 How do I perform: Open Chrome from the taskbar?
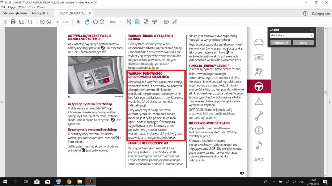point(69,182)
